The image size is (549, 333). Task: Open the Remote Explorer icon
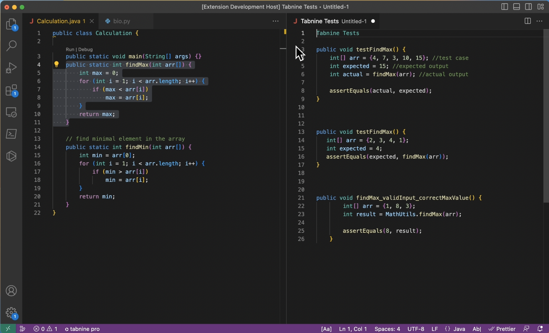point(11,112)
